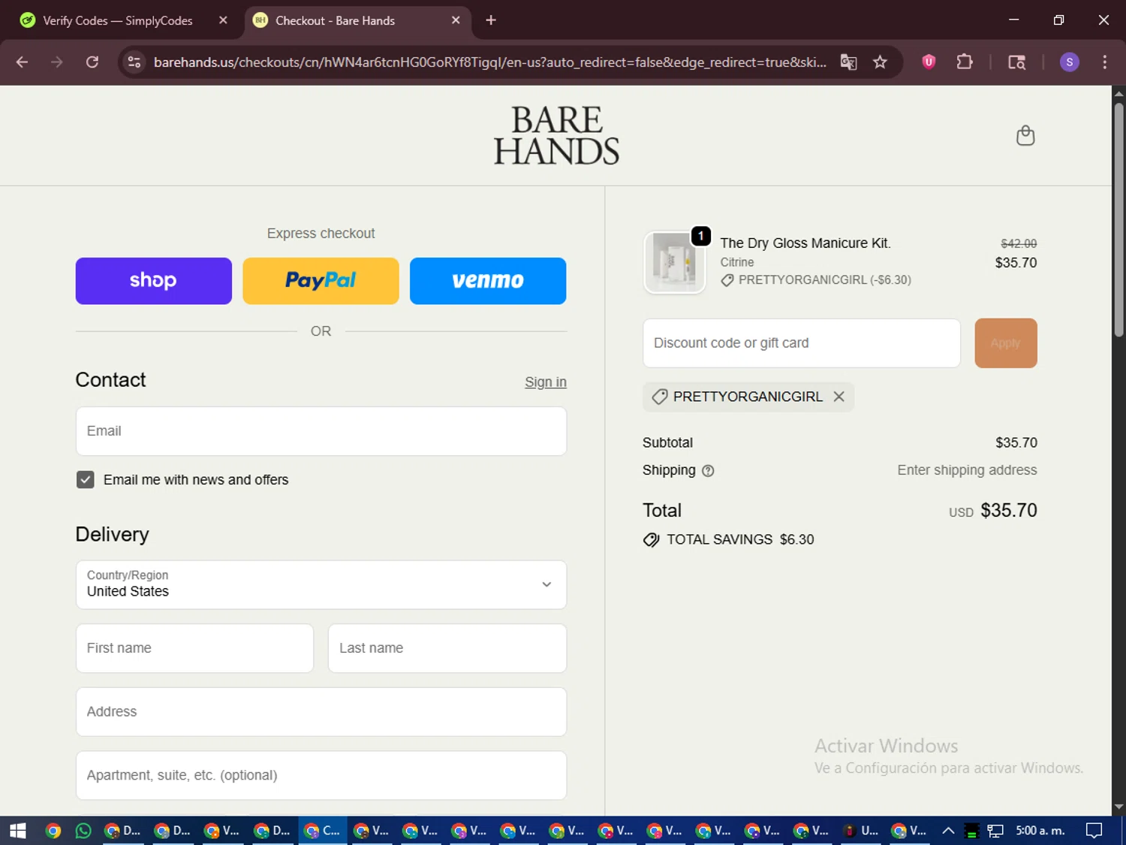The height and width of the screenshot is (845, 1126).
Task: Click the taskbar clock showing 5:00 a. m.
Action: click(1040, 831)
